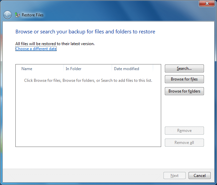Sort list by Name column header
This screenshot has height=185, width=217.
[40, 69]
